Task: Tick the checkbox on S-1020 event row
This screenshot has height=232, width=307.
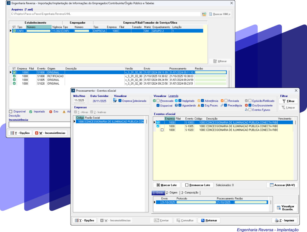Action: point(162,130)
